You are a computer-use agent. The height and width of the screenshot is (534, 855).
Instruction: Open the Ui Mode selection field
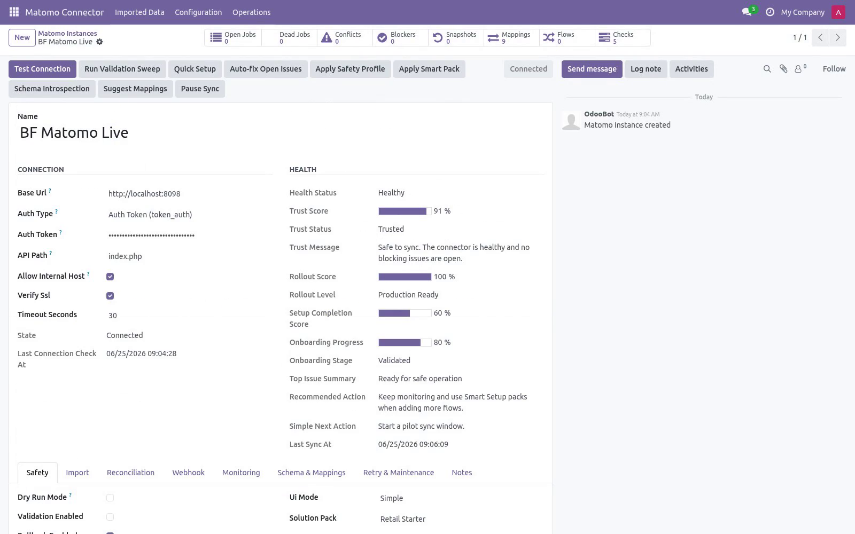pos(461,498)
